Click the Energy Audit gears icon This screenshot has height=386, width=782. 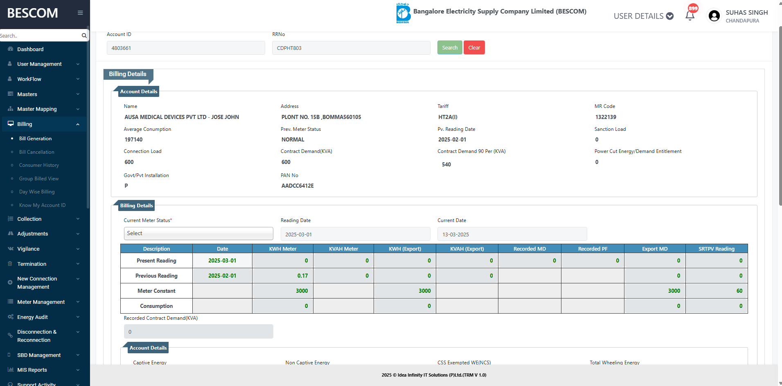coord(10,317)
